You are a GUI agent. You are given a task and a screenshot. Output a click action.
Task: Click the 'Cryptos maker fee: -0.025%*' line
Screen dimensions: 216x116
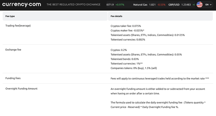pyautogui.click(x=127, y=31)
